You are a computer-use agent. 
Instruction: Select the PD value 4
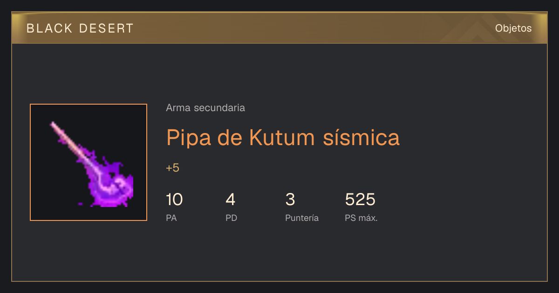pyautogui.click(x=230, y=200)
